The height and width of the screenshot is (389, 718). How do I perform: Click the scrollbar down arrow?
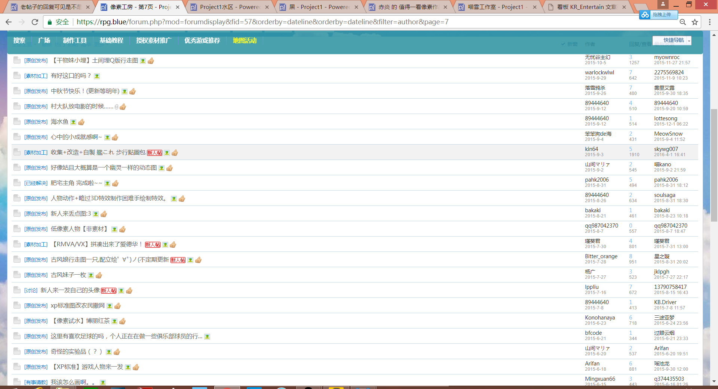(714, 382)
